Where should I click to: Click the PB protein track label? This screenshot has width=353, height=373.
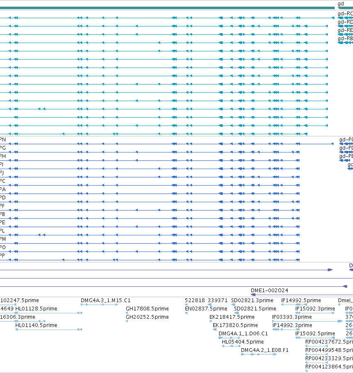pyautogui.click(x=2, y=214)
